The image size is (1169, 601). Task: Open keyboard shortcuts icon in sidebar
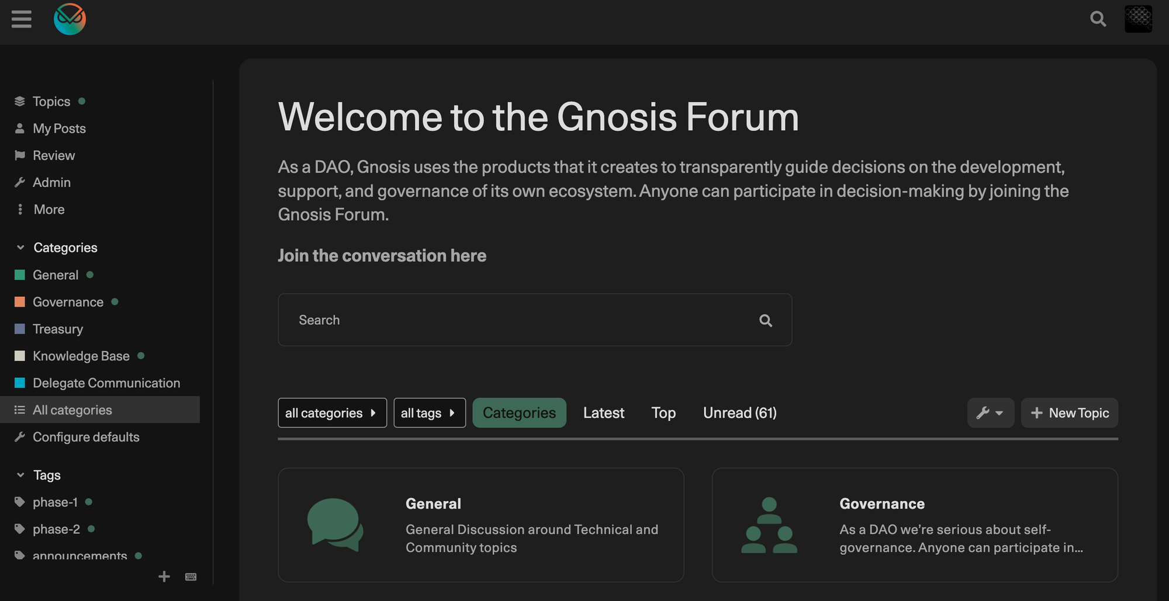click(x=191, y=577)
